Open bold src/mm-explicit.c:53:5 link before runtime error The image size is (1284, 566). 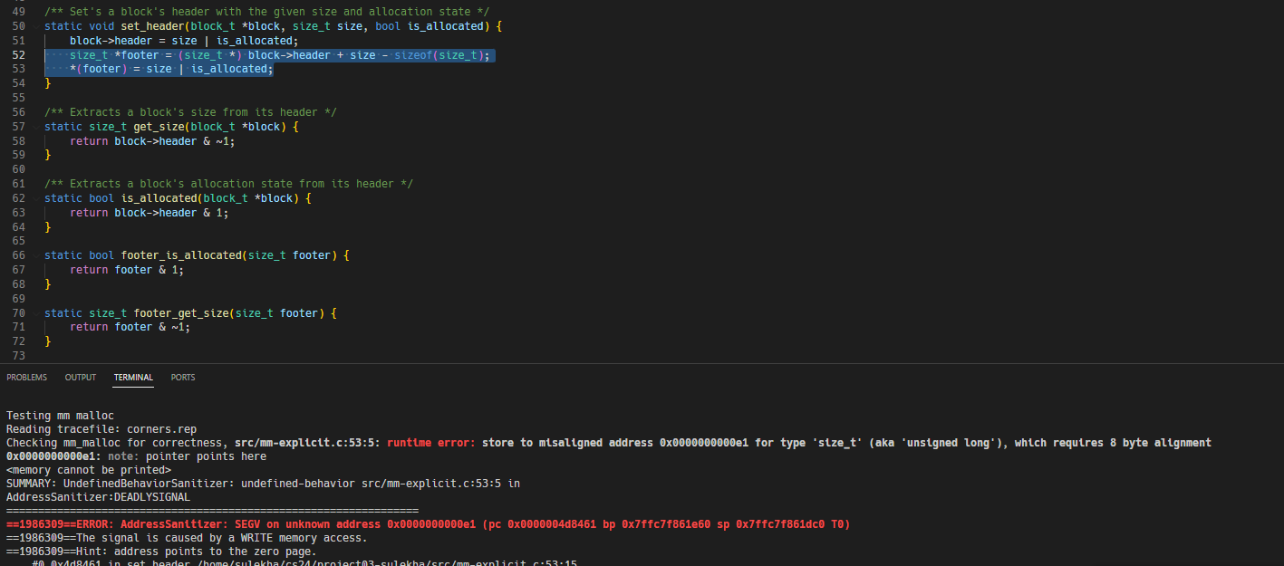point(307,443)
